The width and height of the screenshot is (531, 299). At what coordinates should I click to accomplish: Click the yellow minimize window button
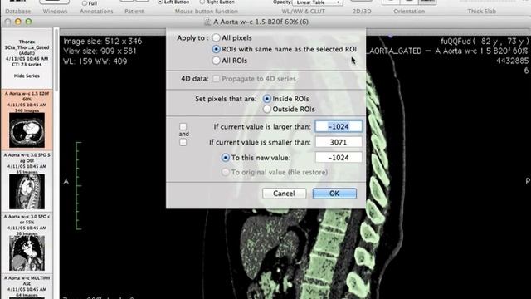point(18,22)
